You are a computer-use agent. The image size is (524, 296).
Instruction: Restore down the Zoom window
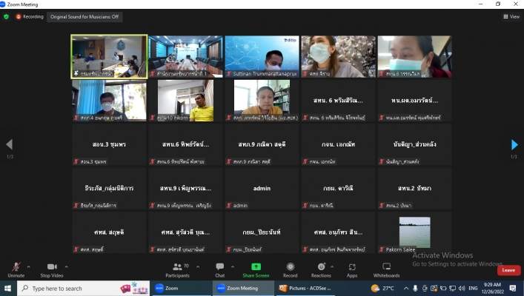click(498, 4)
